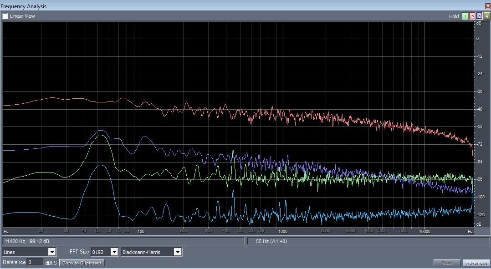491x269 pixels.
Task: Click the -60 dB scale label
Action: (479, 127)
